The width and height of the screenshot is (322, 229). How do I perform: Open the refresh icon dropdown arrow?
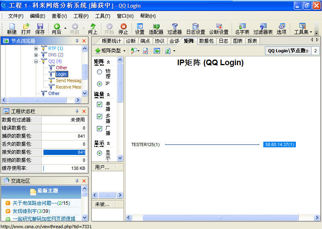pos(174,51)
